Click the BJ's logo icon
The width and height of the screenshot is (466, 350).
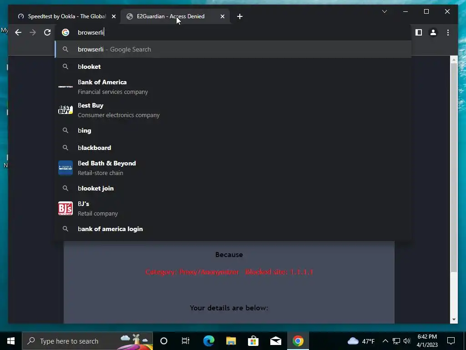(66, 208)
